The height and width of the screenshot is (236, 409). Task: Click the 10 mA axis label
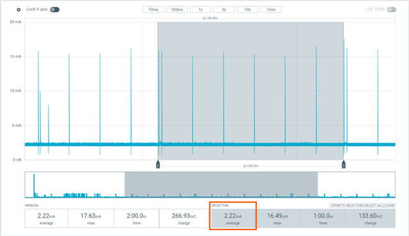click(x=15, y=91)
